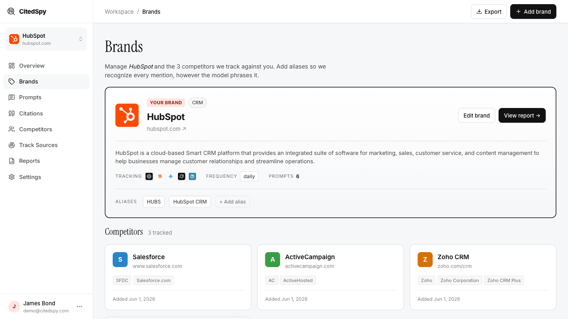Click the Zoho CRM Z avatar icon
Image resolution: width=568 pixels, height=319 pixels.
click(425, 260)
